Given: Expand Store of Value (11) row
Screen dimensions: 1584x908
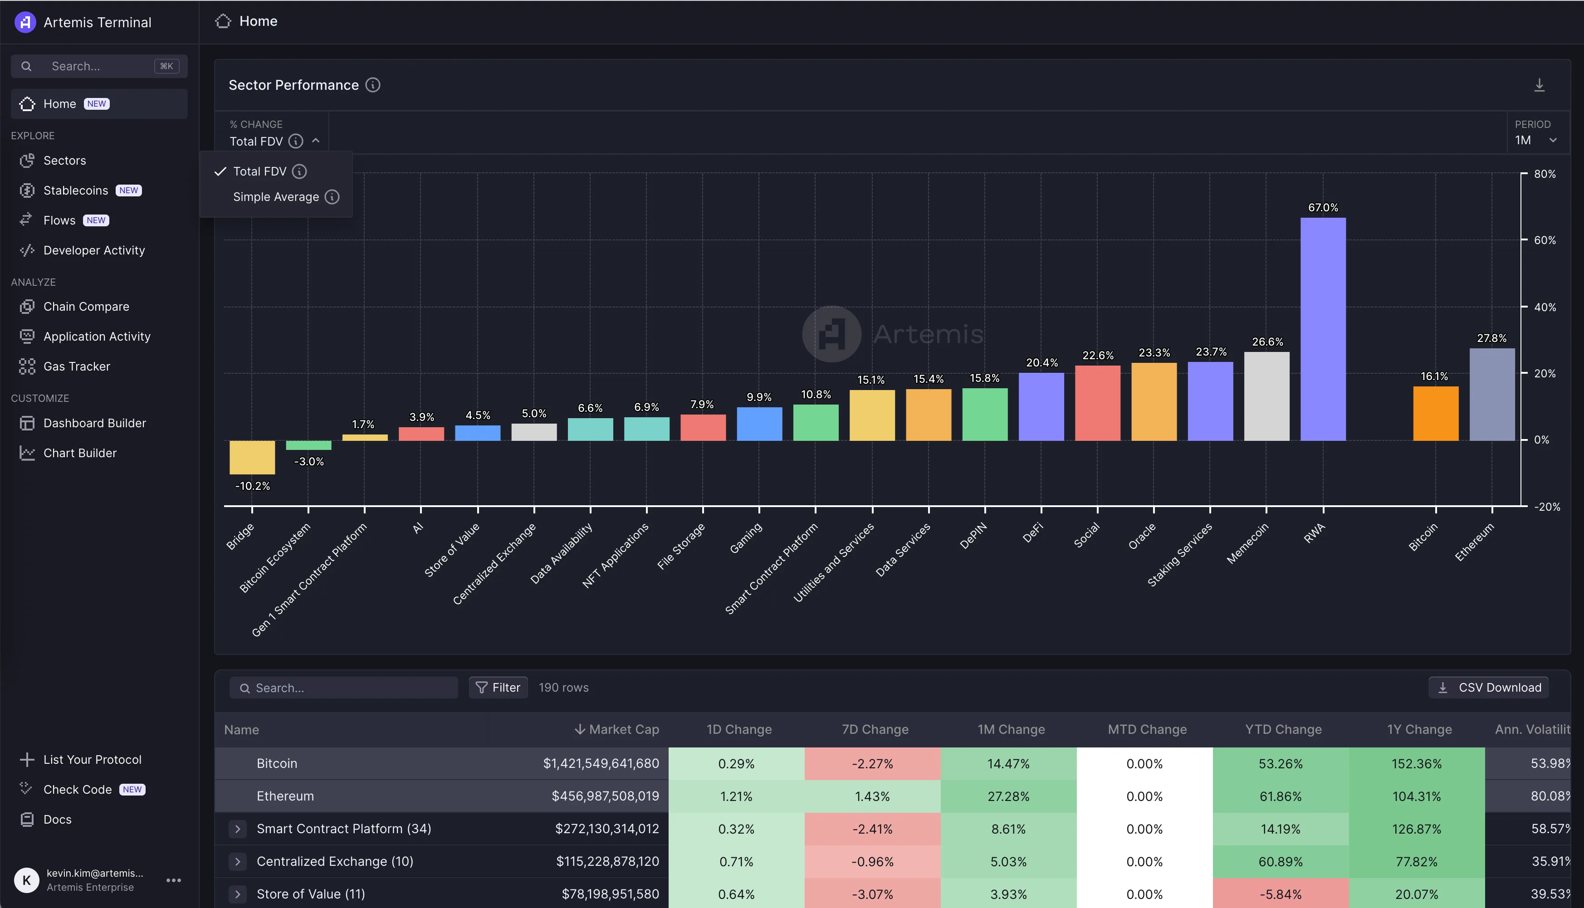Looking at the screenshot, I should 238,894.
